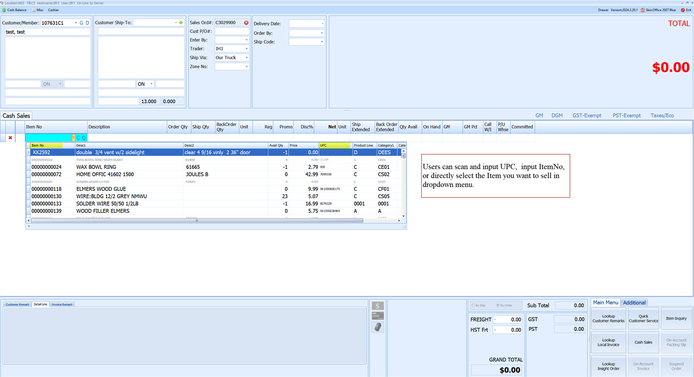Click the credit card payment icon
Viewport: 694px width, 377px height.
(x=378, y=316)
